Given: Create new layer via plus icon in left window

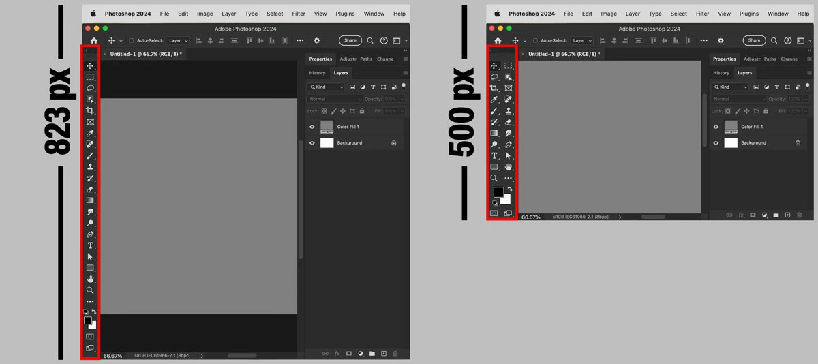Looking at the screenshot, I should (384, 354).
